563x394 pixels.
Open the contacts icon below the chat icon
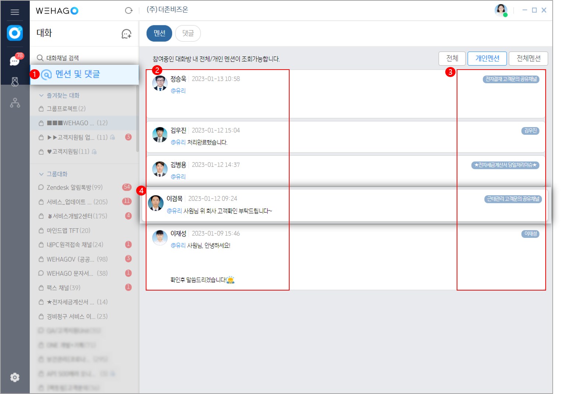tap(15, 81)
